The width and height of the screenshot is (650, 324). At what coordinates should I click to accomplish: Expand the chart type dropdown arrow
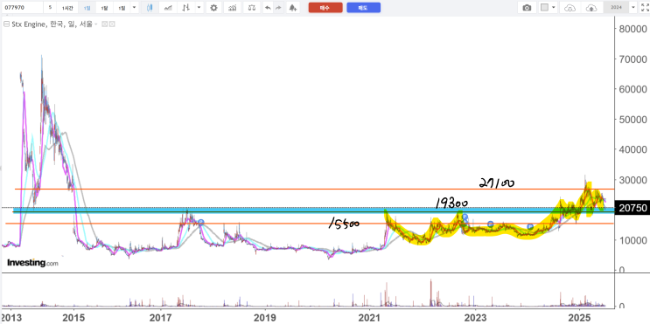coord(199,8)
